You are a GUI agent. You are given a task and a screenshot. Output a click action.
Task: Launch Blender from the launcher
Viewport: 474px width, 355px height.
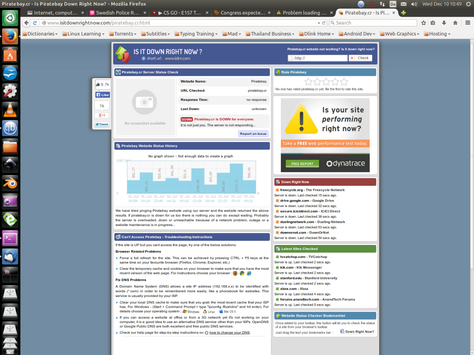pyautogui.click(x=10, y=183)
